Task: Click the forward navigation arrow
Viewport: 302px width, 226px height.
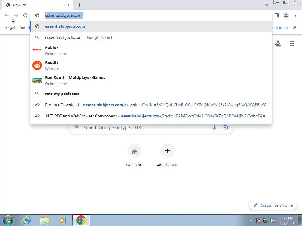Action: point(16,15)
